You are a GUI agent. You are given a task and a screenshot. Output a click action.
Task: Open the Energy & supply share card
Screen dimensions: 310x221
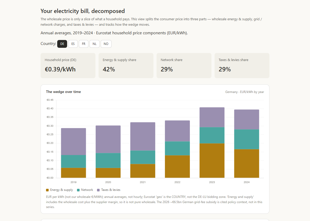pyautogui.click(x=126, y=65)
